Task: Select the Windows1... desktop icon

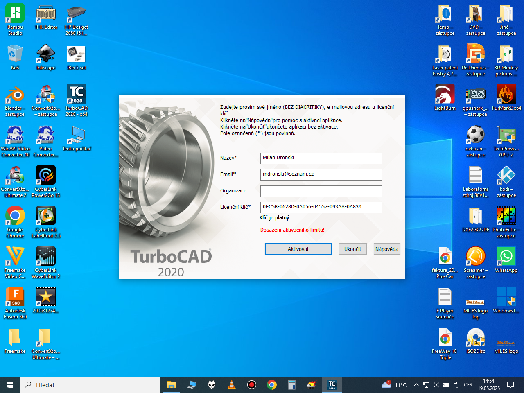Action: [x=506, y=300]
